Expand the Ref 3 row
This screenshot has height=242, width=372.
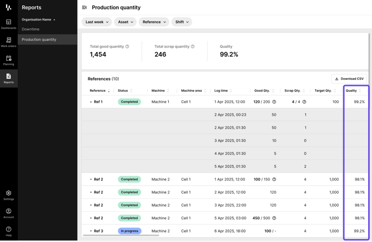[x=91, y=231]
